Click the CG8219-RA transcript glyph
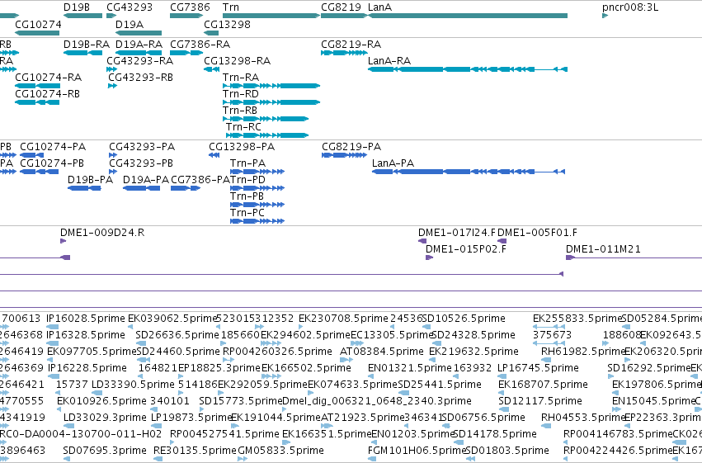This screenshot has width=702, height=463. click(x=344, y=53)
